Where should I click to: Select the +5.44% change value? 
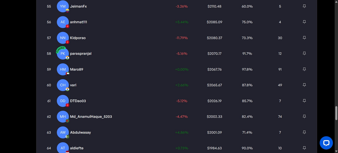[x=182, y=22]
